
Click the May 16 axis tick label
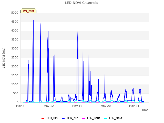click(x=77, y=106)
